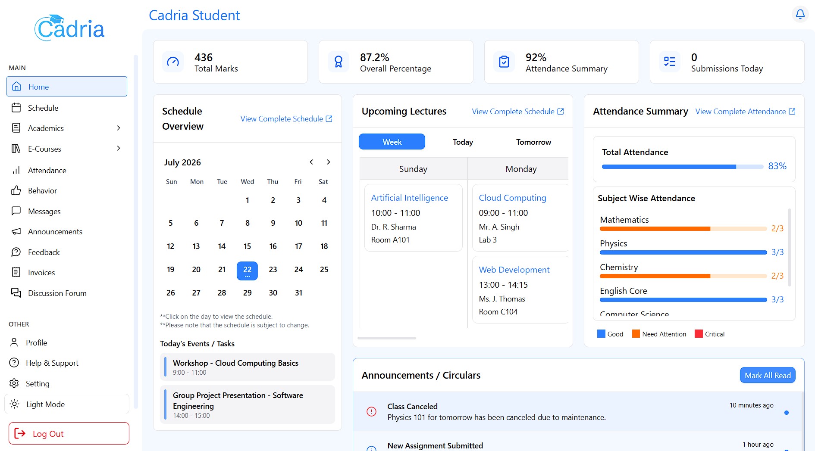
Task: Click the Submissions Today checklist icon
Action: tap(670, 62)
